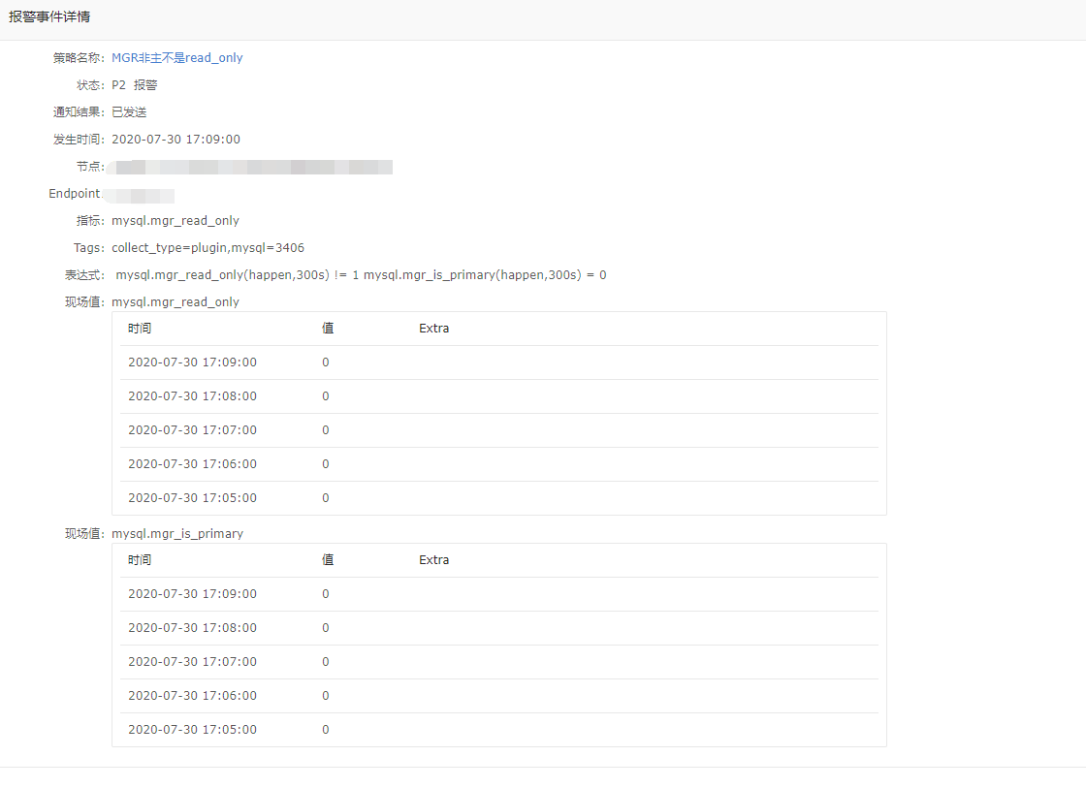Select 17:08:00 timestamp in mysql.mgr_is_primary table

(193, 628)
